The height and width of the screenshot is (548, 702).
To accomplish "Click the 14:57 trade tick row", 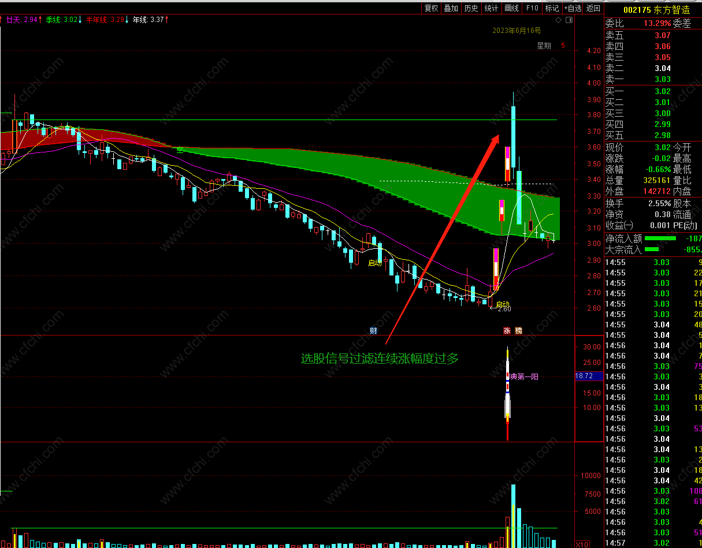I will (x=653, y=543).
